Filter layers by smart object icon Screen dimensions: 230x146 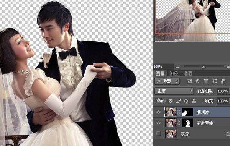[x=223, y=81]
